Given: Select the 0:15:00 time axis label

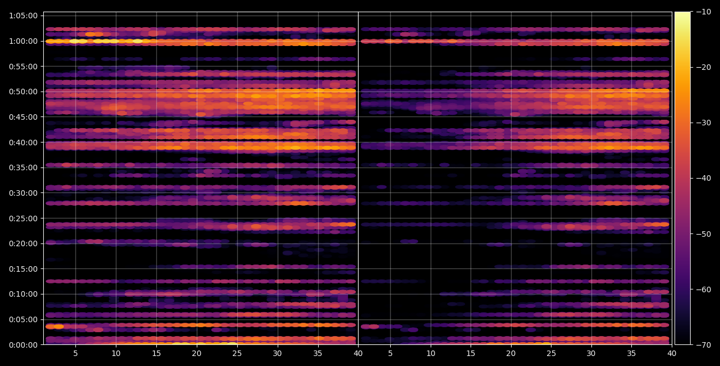Looking at the screenshot, I should point(23,269).
